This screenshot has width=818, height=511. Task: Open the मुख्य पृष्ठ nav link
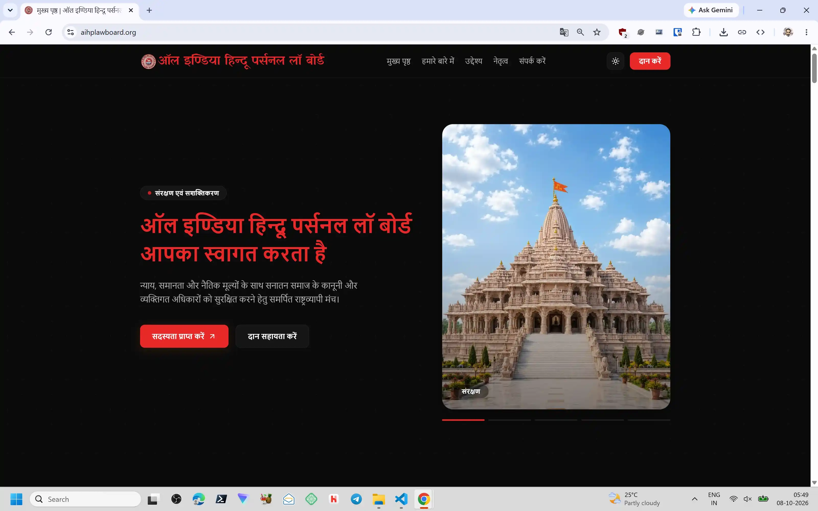[x=399, y=61]
